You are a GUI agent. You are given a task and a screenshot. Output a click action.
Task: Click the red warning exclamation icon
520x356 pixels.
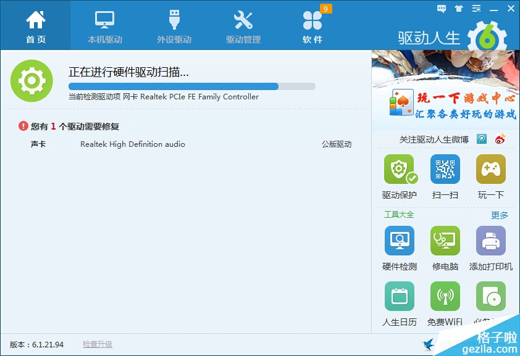tap(23, 126)
